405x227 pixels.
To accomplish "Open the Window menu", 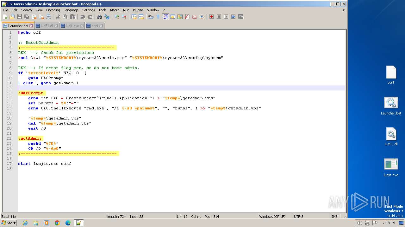I will coord(153,10).
